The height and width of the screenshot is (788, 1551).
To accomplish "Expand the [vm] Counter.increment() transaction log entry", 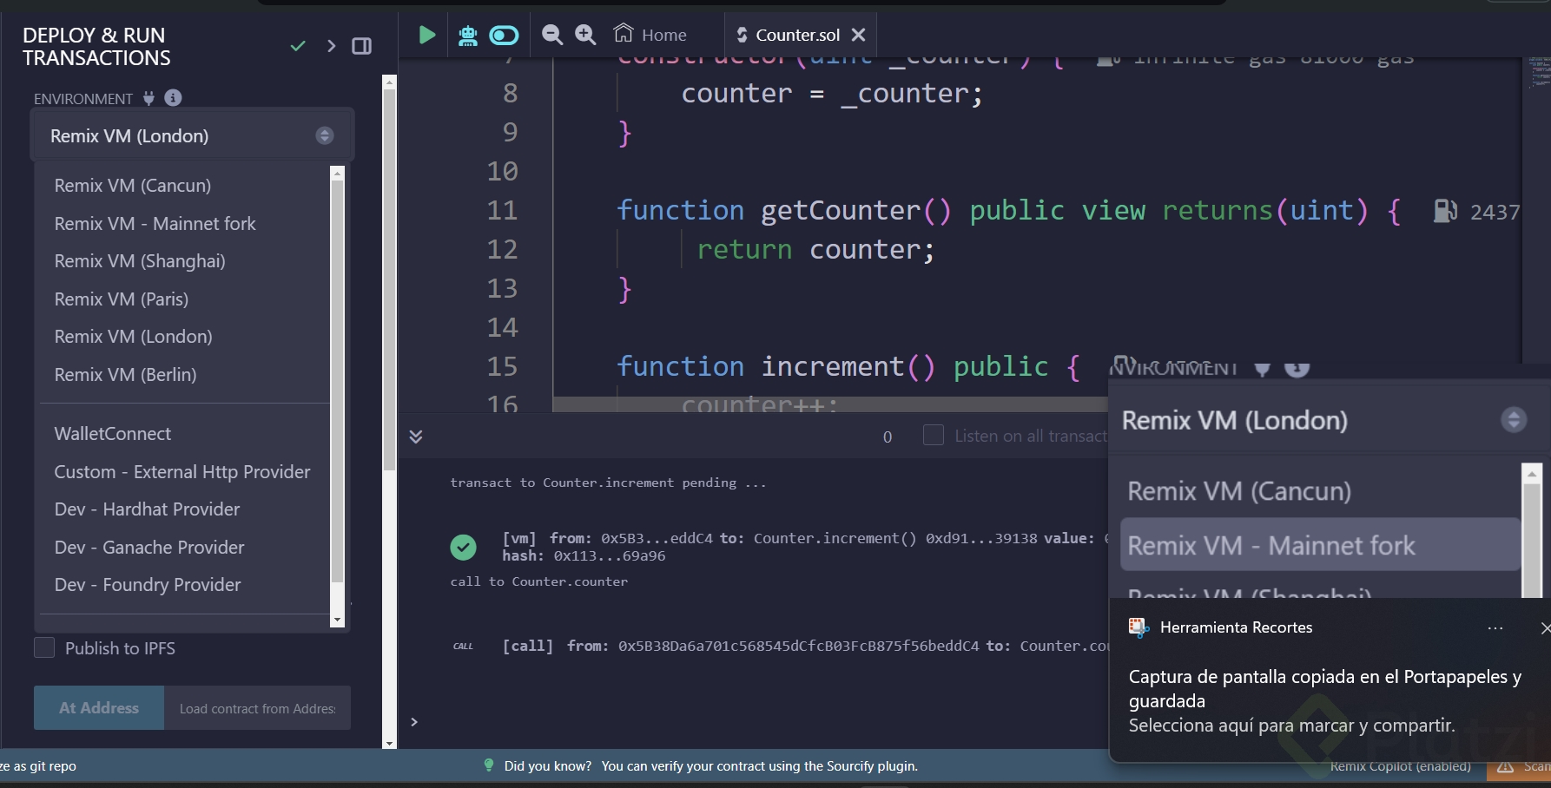I will [x=805, y=547].
